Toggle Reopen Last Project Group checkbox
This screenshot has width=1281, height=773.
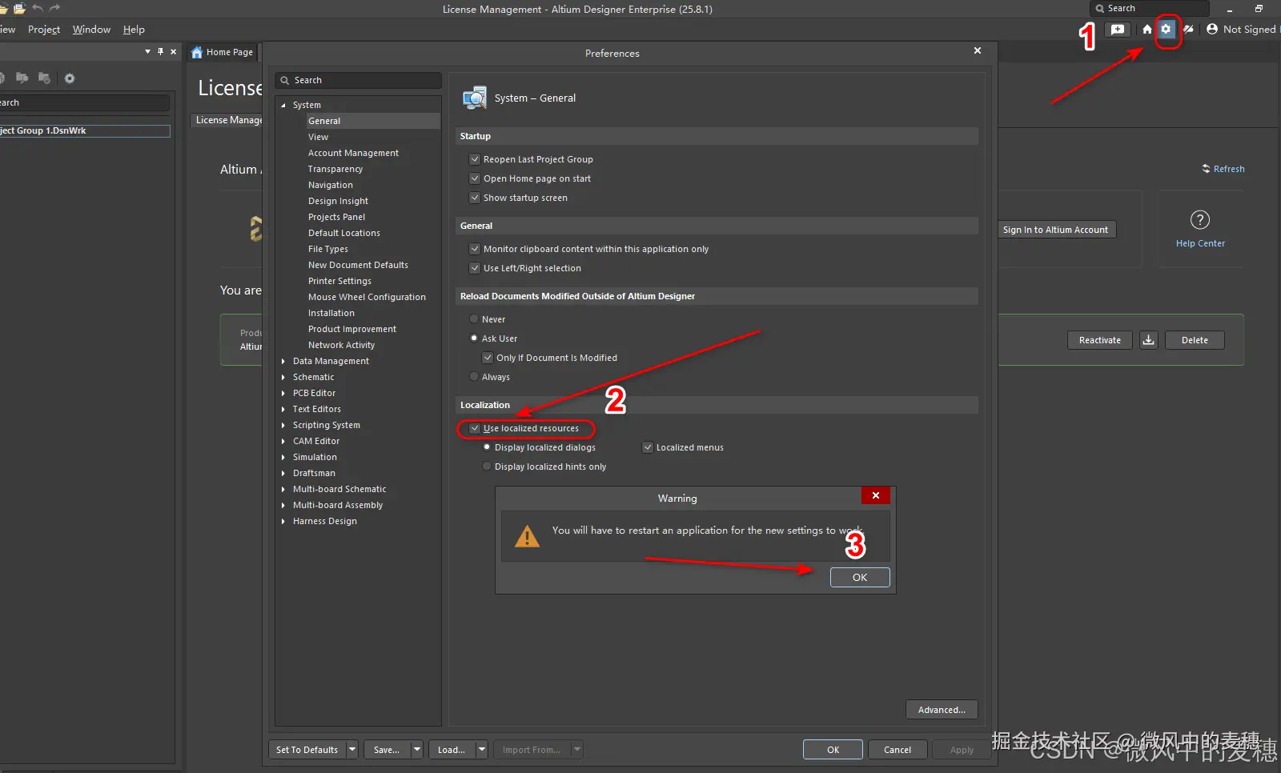click(475, 159)
